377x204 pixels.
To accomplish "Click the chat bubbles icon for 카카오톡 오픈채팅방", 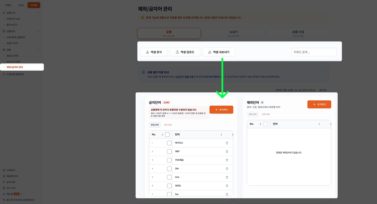I will coord(4,200).
